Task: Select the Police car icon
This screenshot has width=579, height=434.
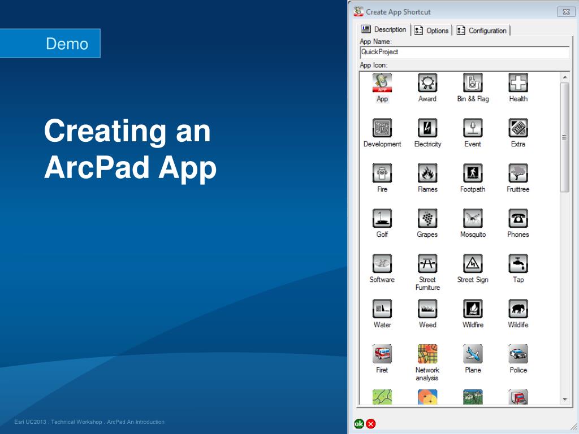Action: 518,354
